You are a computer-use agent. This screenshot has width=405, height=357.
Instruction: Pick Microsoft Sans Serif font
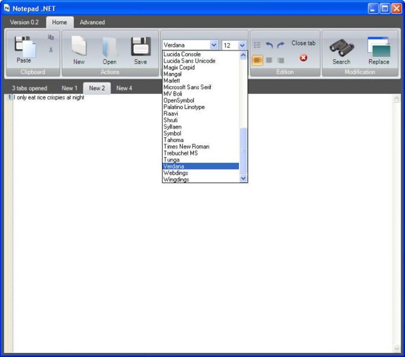[201, 87]
